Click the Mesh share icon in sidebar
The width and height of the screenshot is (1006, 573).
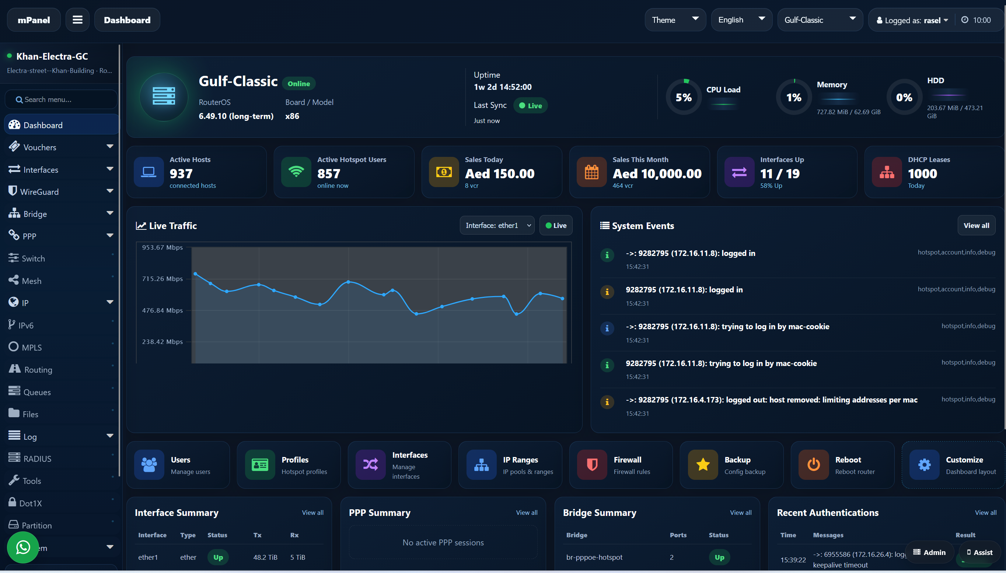pos(13,280)
